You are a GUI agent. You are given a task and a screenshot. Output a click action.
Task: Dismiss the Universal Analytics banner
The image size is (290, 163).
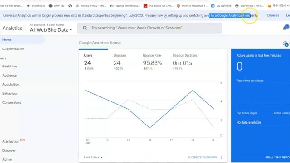pos(273,15)
